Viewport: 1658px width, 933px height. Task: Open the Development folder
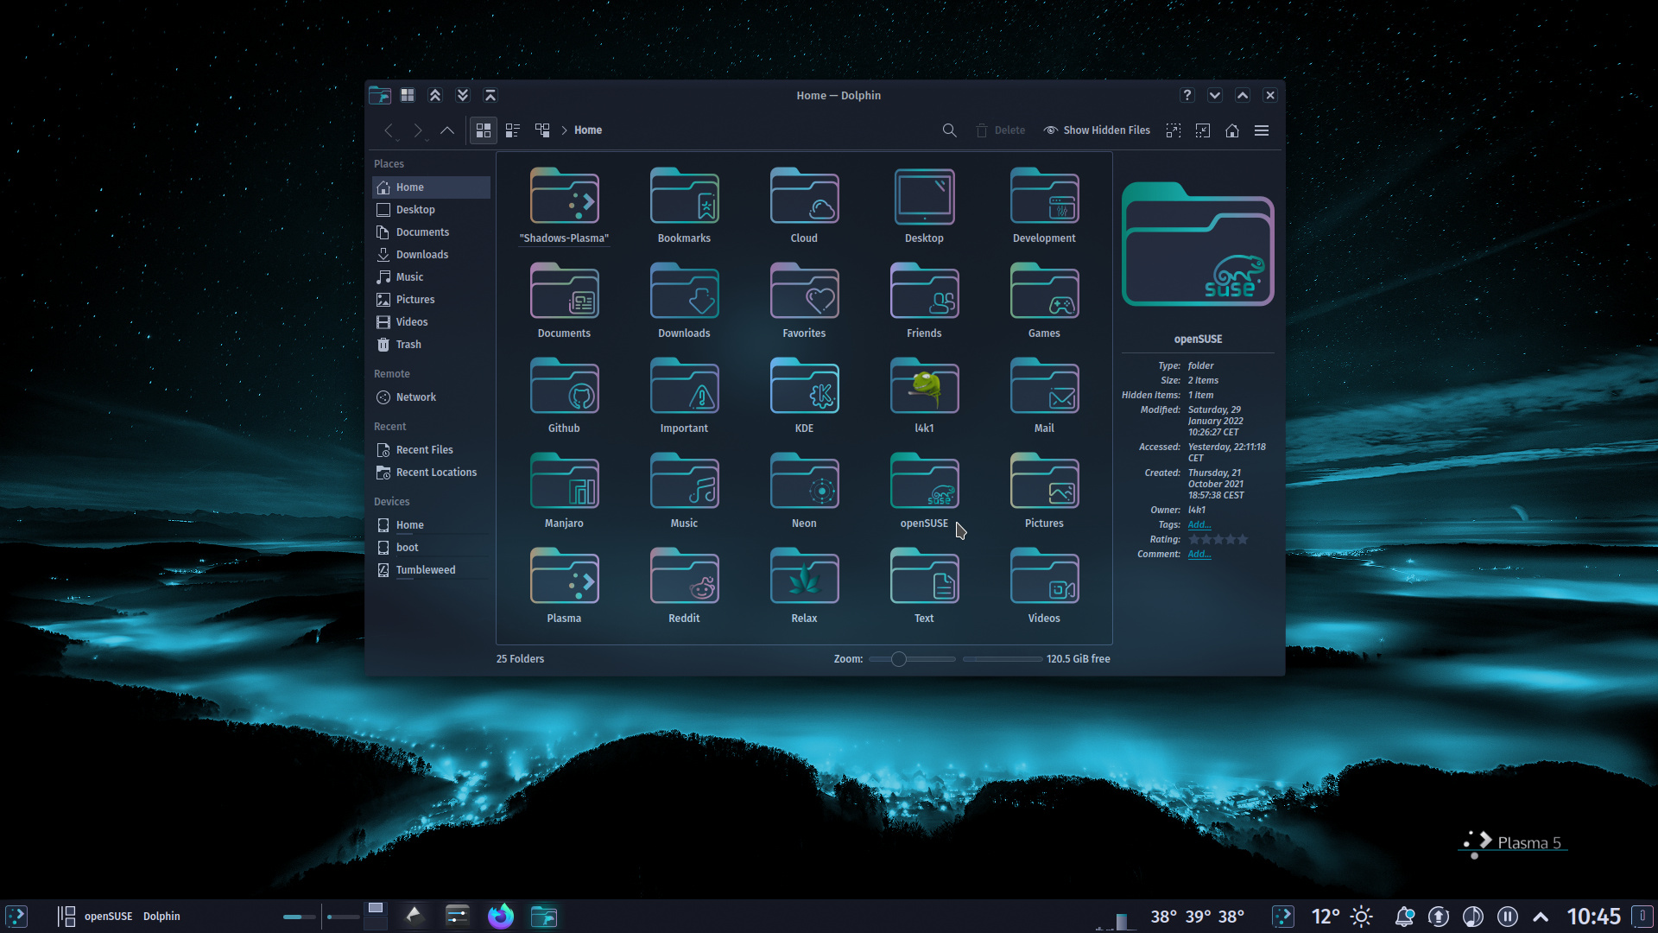tap(1044, 206)
